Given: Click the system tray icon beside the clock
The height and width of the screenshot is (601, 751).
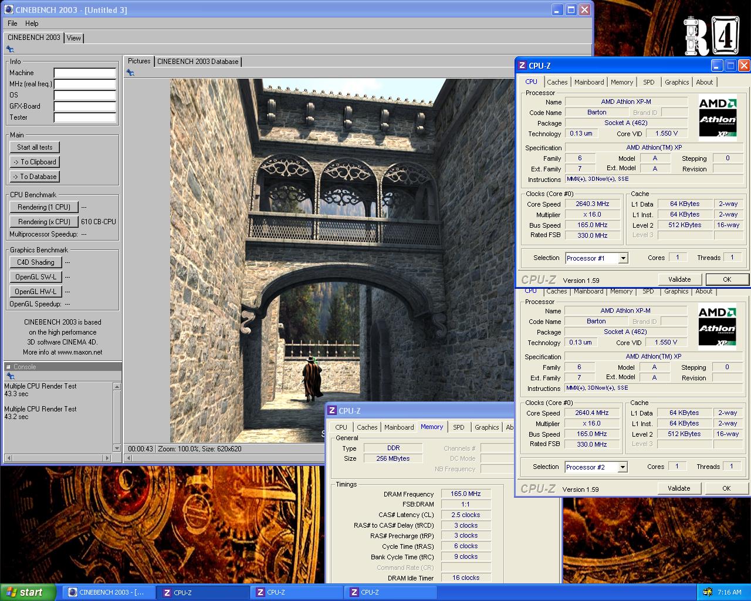Looking at the screenshot, I should [708, 592].
